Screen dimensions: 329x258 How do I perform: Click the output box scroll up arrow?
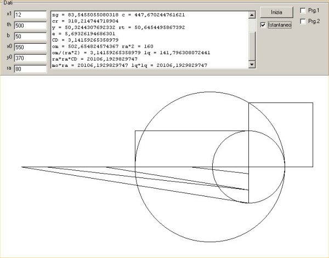coord(252,15)
